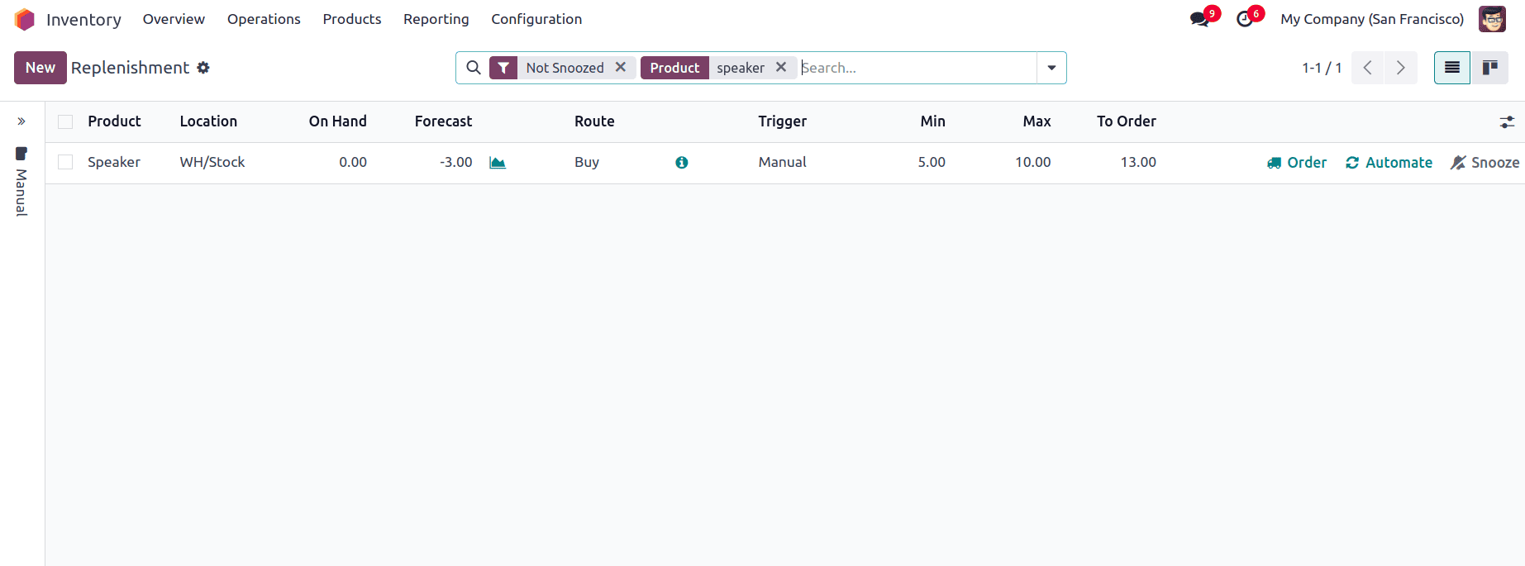Open the optional columns settings icon
Image resolution: width=1525 pixels, height=566 pixels.
(1508, 121)
